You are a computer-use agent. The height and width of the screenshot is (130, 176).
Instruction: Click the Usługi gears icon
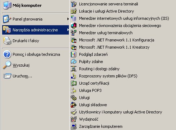74,98
